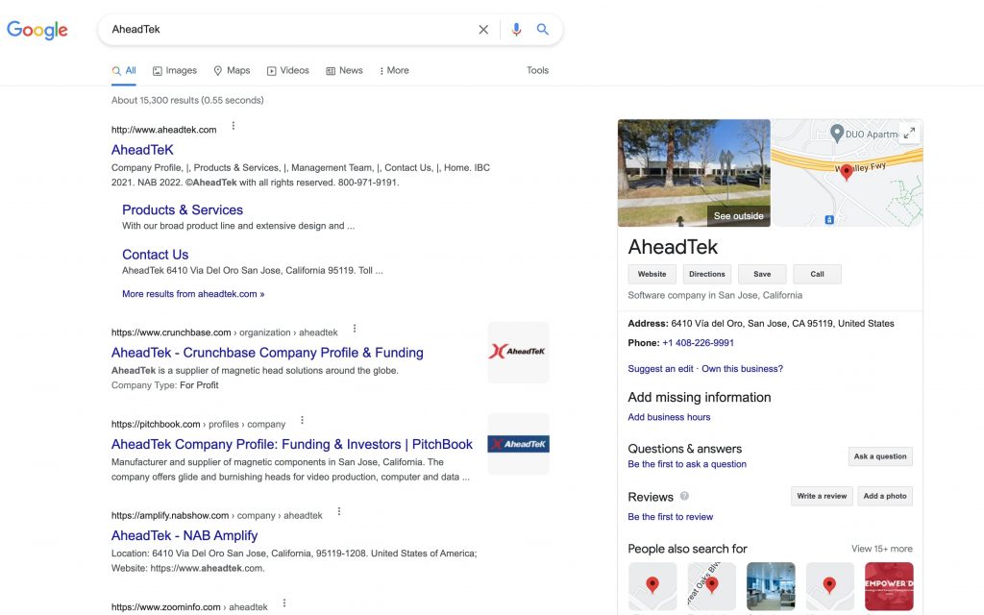
Task: Get directions with the Directions button
Action: (706, 274)
